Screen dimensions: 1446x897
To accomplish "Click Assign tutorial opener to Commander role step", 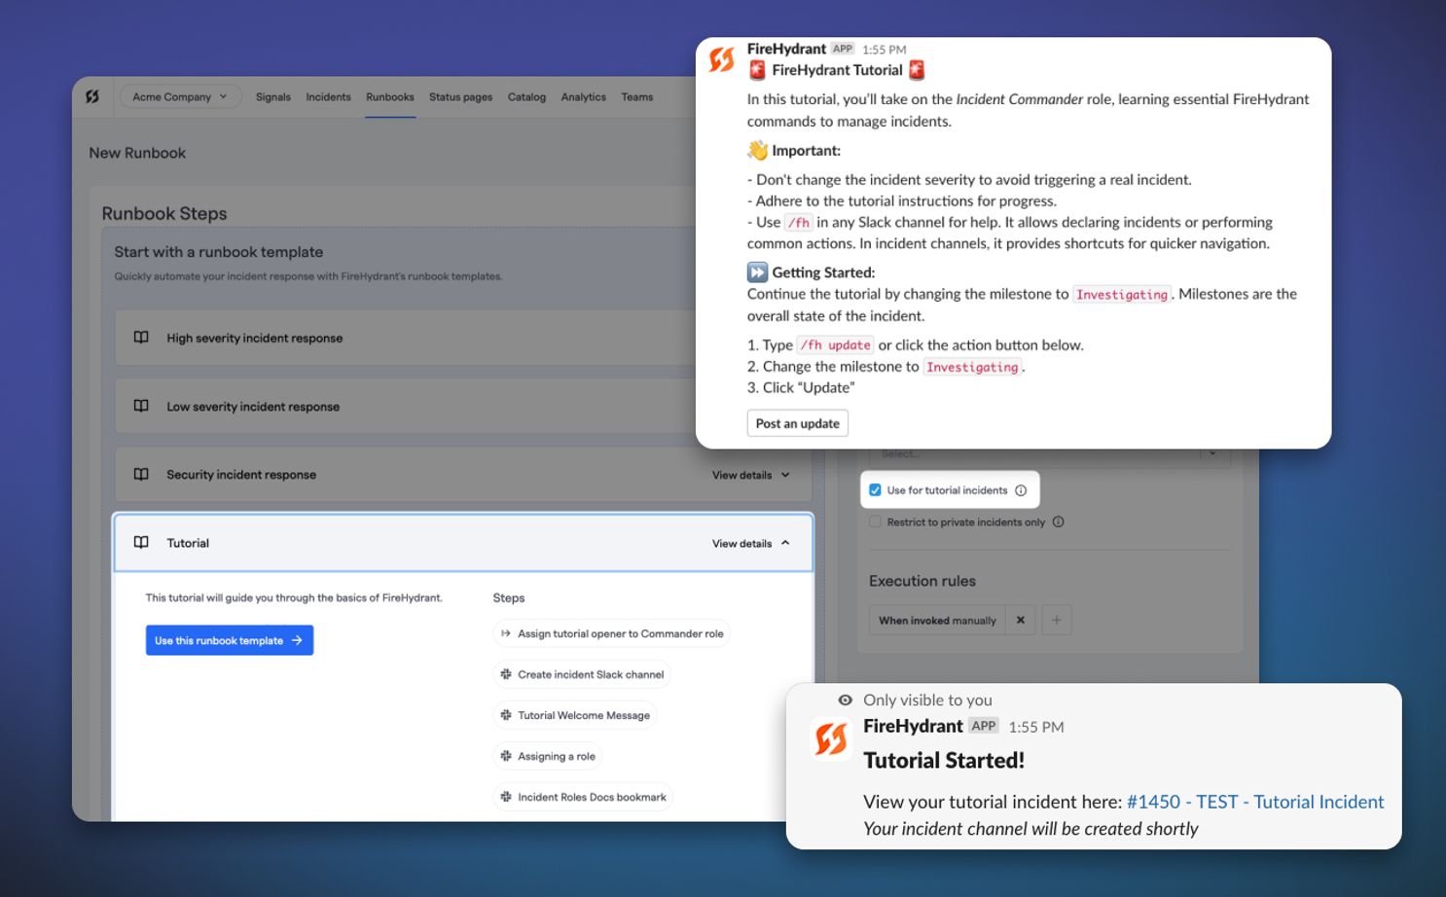I will coord(611,633).
